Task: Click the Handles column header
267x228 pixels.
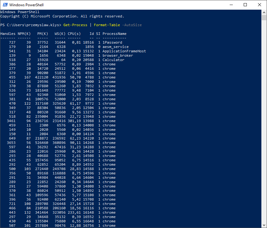Action: point(8,34)
